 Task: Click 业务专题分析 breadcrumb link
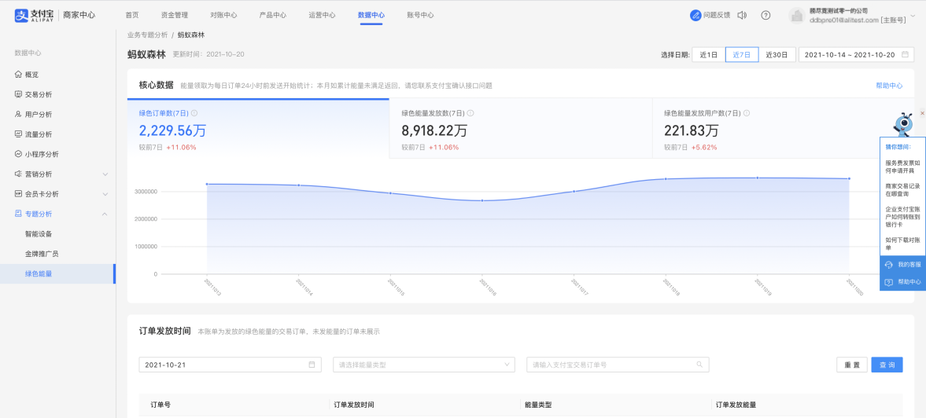(148, 35)
